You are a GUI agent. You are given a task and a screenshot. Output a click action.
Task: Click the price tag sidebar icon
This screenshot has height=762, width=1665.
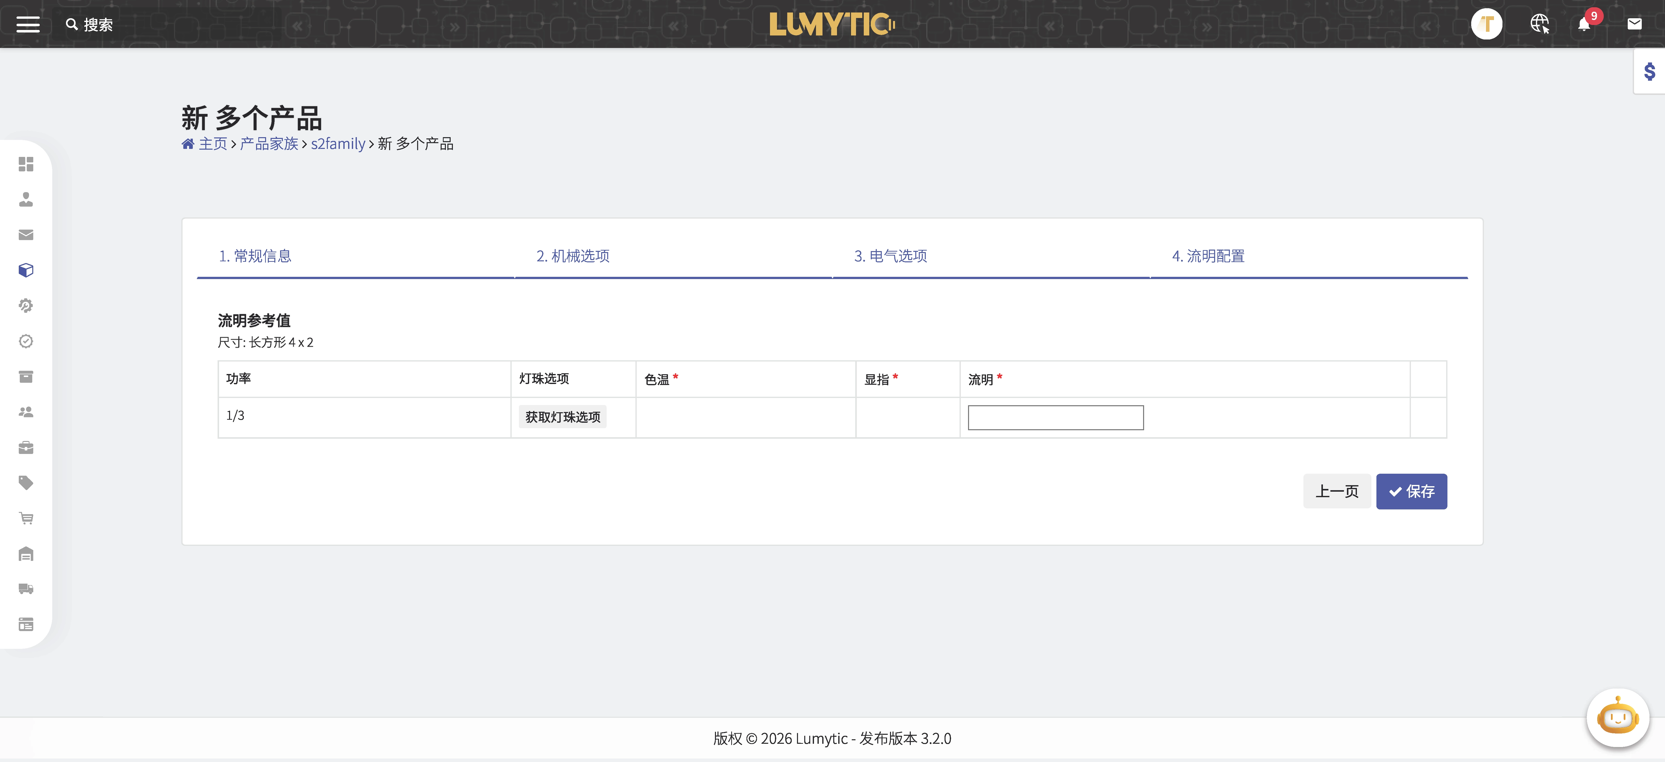click(x=26, y=482)
